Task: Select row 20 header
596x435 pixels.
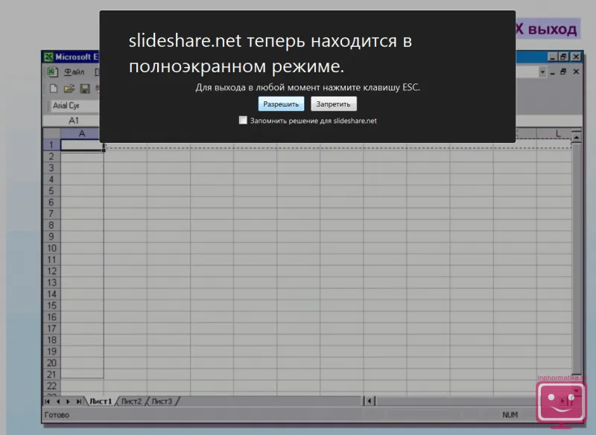Action: coord(51,363)
